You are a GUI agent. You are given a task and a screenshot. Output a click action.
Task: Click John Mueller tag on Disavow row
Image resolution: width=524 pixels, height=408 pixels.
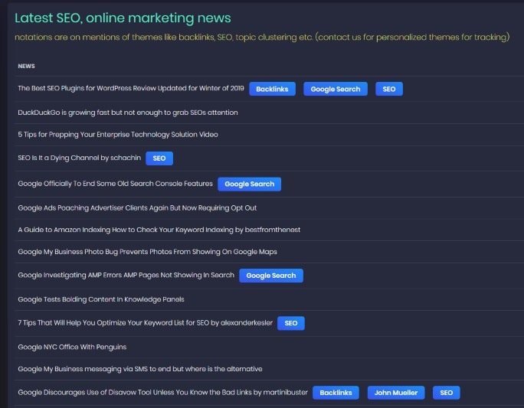[396, 393]
